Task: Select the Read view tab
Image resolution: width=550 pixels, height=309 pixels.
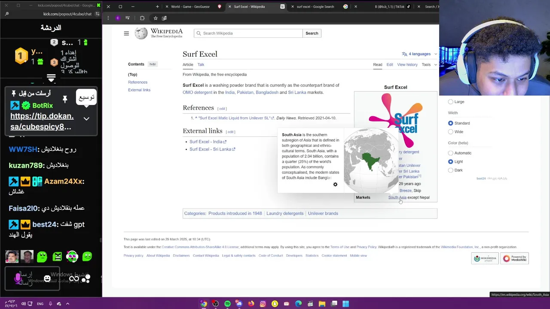Action: (378, 65)
